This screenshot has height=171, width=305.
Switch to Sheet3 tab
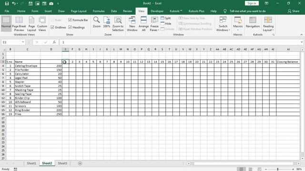click(62, 163)
